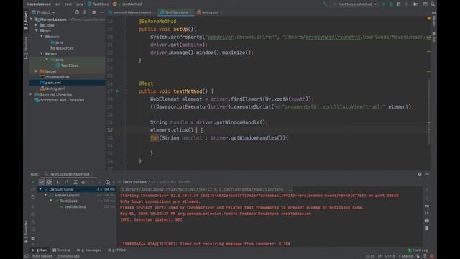460x259 pixels.
Task: Click the locate/select opened file icon in the Project panel
Action: pos(77,12)
